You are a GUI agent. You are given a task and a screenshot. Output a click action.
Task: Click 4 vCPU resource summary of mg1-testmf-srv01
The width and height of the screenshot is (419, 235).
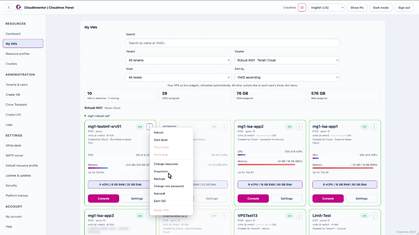coord(120,185)
